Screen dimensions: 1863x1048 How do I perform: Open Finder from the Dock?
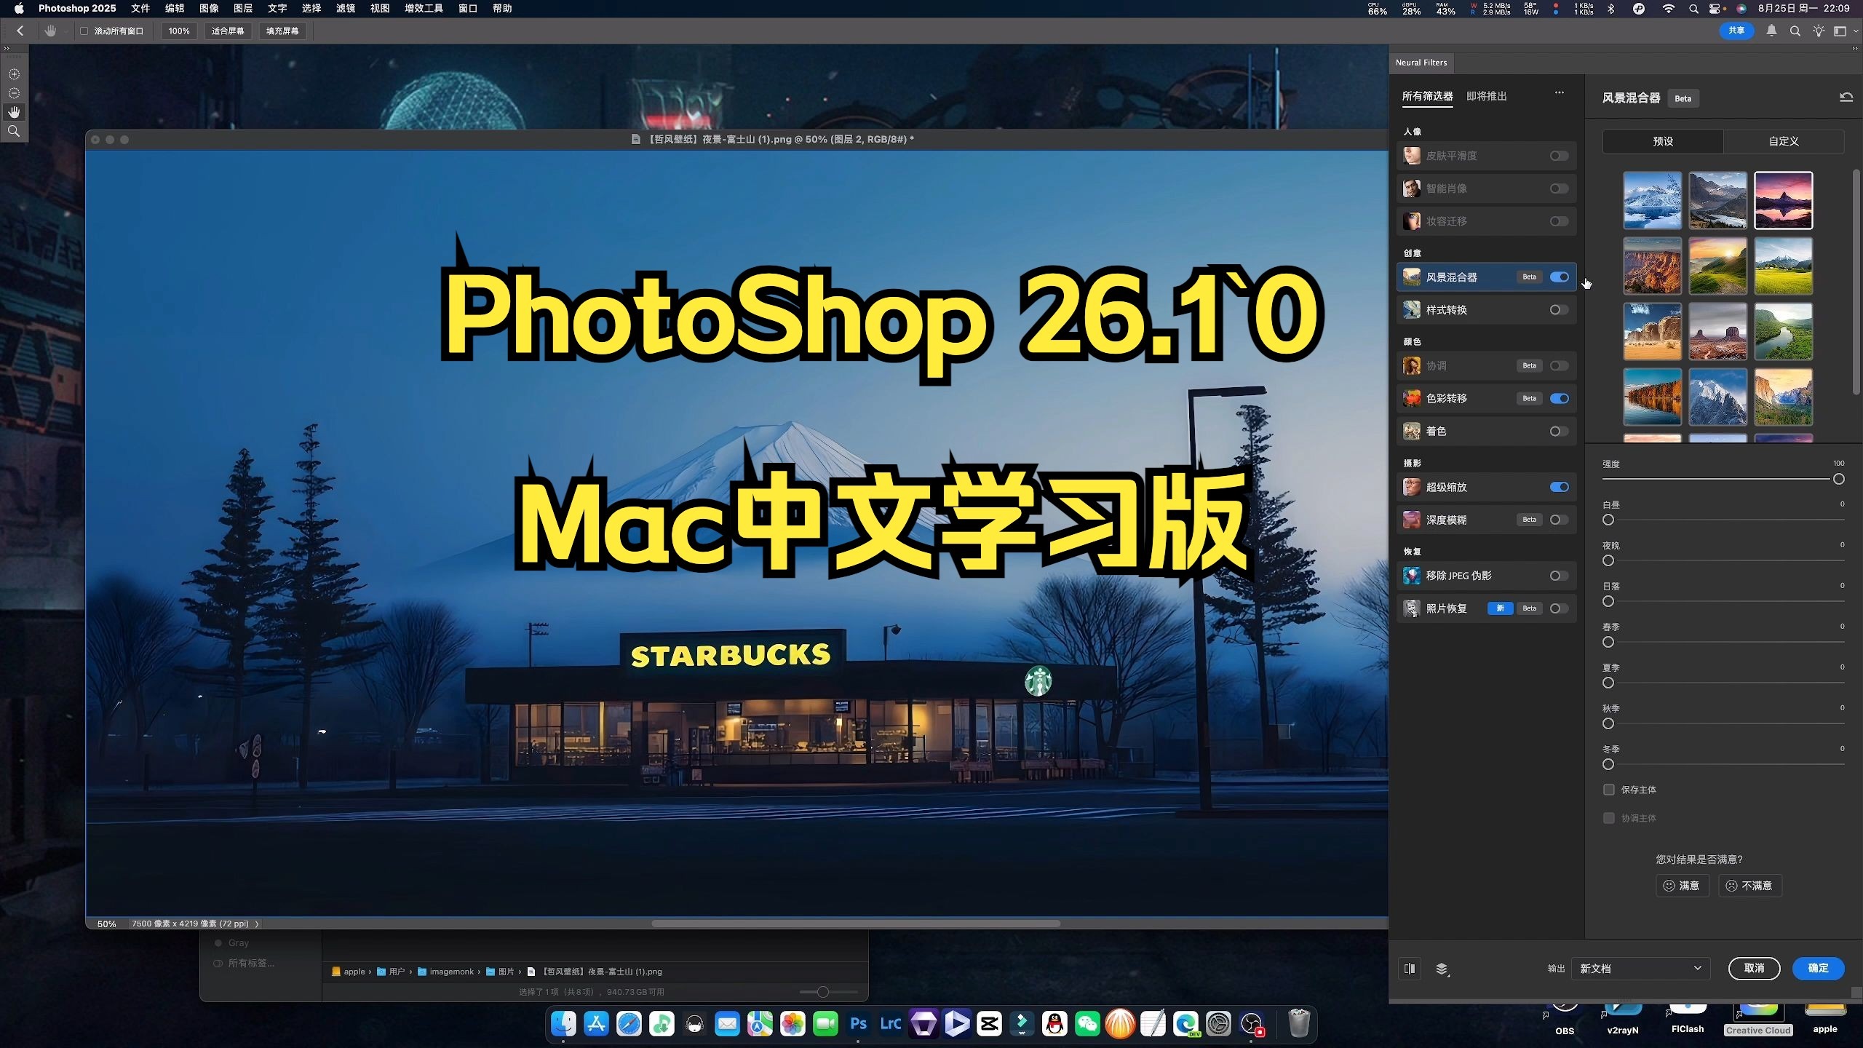[x=564, y=1024]
